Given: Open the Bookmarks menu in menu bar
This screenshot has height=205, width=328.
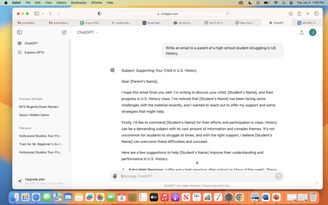Looking at the screenshot, I should coord(78,3).
